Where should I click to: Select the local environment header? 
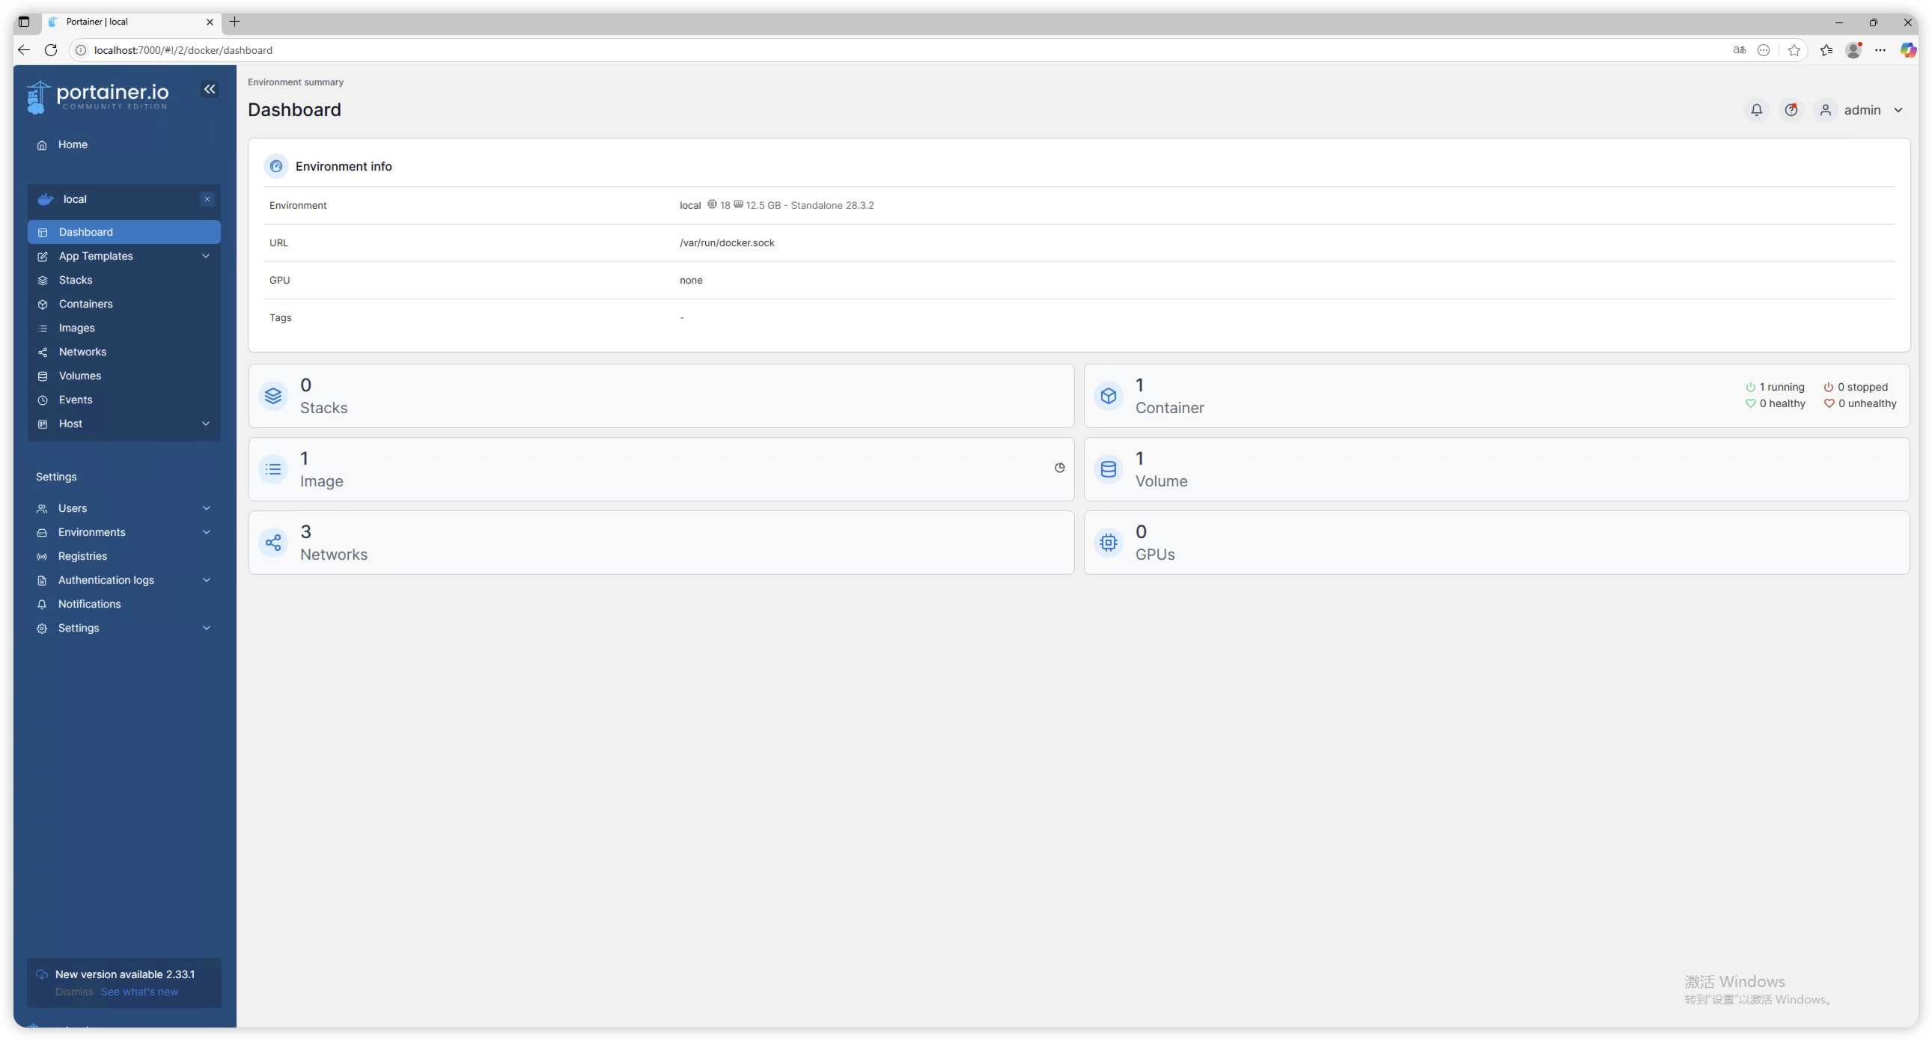pos(124,199)
